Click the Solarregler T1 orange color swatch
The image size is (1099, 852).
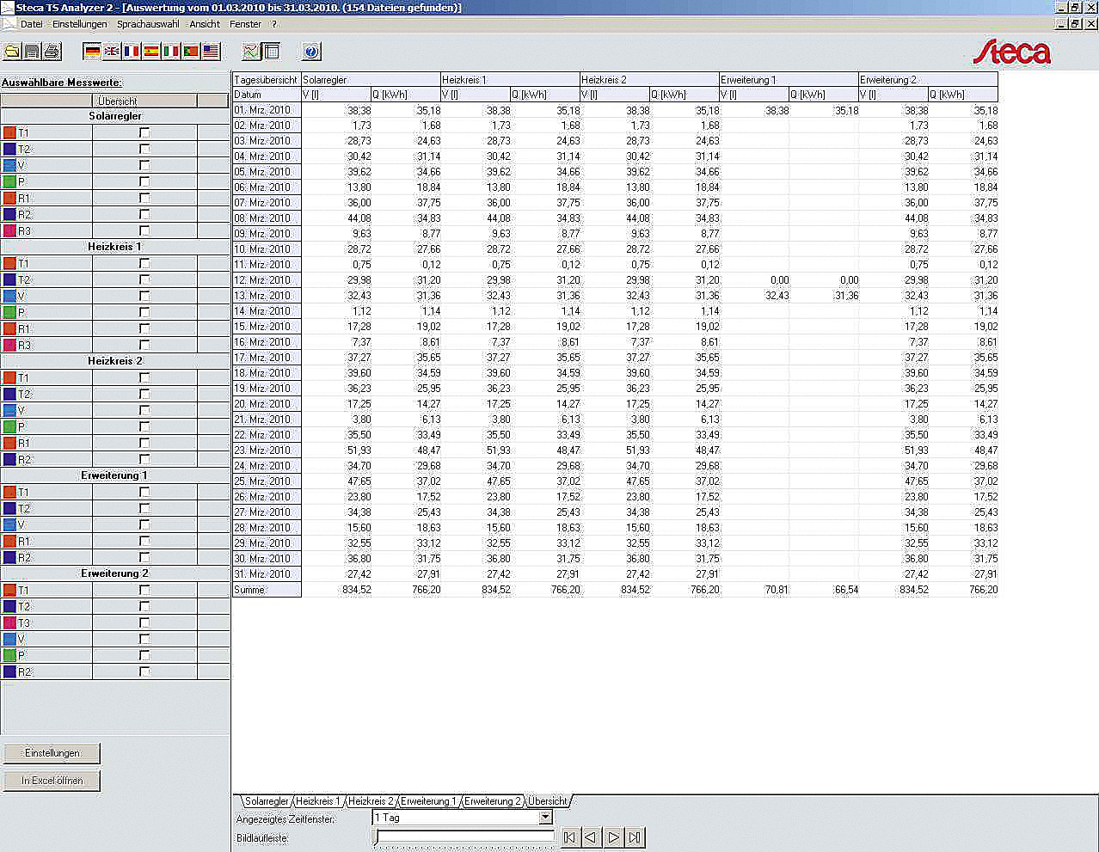(x=9, y=132)
